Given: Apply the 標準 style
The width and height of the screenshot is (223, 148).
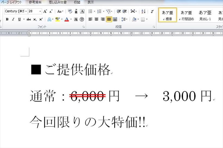Looking at the screenshot, I should click(x=168, y=15).
